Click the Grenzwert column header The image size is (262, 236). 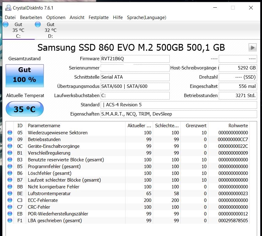pyautogui.click(x=194, y=126)
